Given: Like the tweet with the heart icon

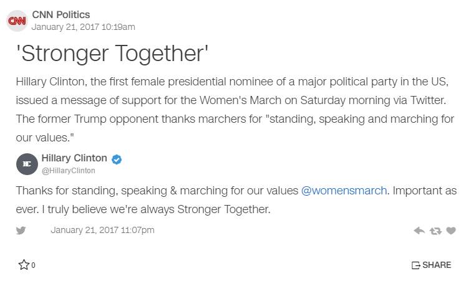Looking at the screenshot, I should pyautogui.click(x=450, y=231).
